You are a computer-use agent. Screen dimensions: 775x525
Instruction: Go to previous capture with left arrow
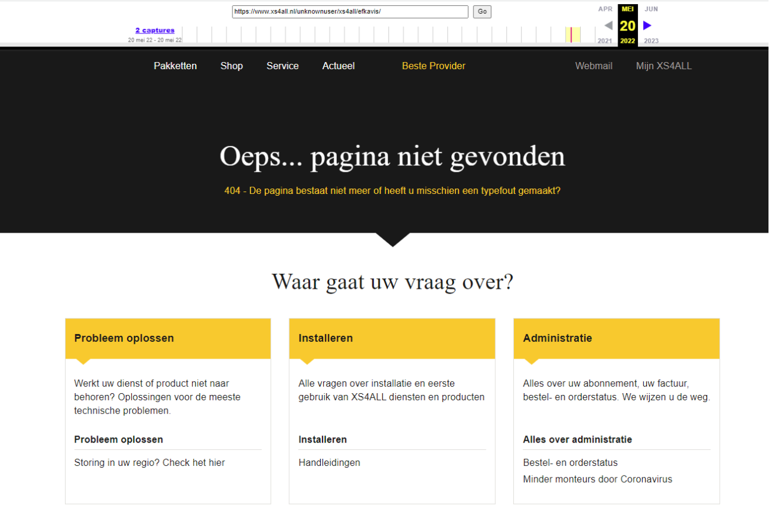[608, 26]
